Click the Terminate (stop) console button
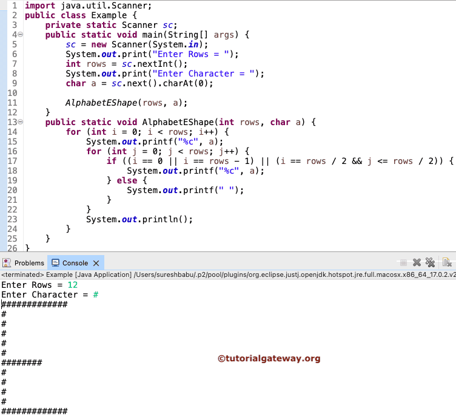 403,262
